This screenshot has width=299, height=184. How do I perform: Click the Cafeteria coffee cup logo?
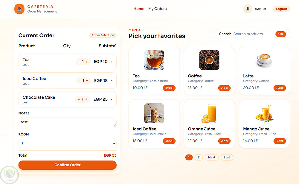click(19, 9)
